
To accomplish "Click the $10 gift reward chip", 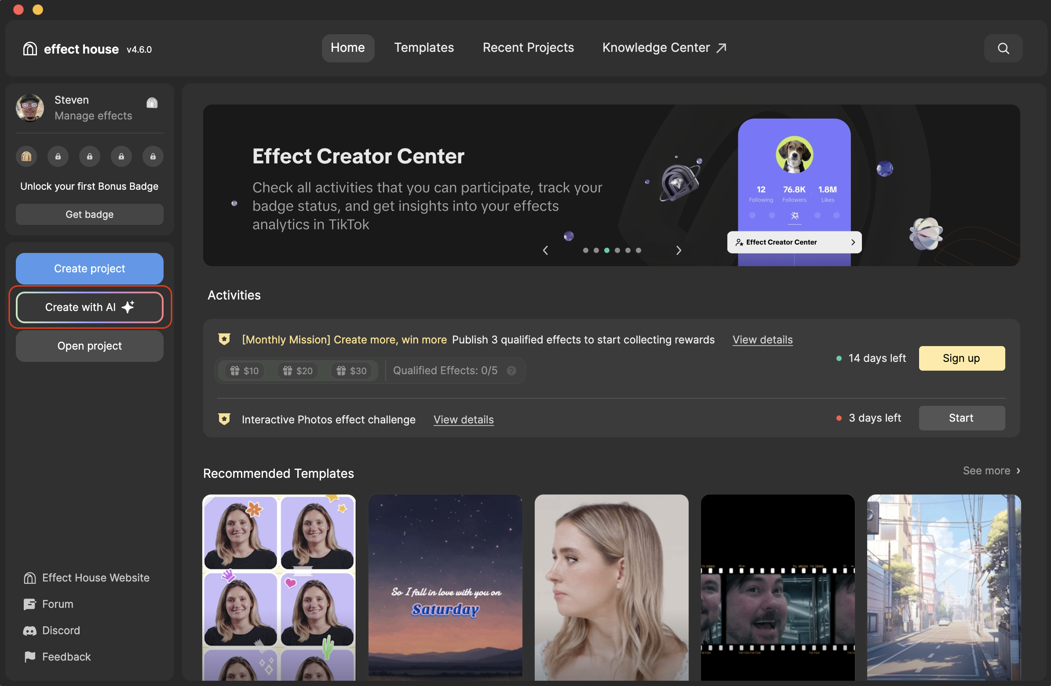I will 245,371.
